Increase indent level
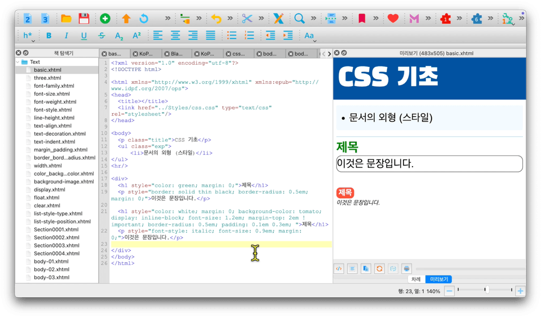 (x=288, y=35)
